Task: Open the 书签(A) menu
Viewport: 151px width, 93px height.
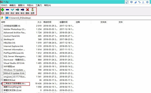Action: 30,5
